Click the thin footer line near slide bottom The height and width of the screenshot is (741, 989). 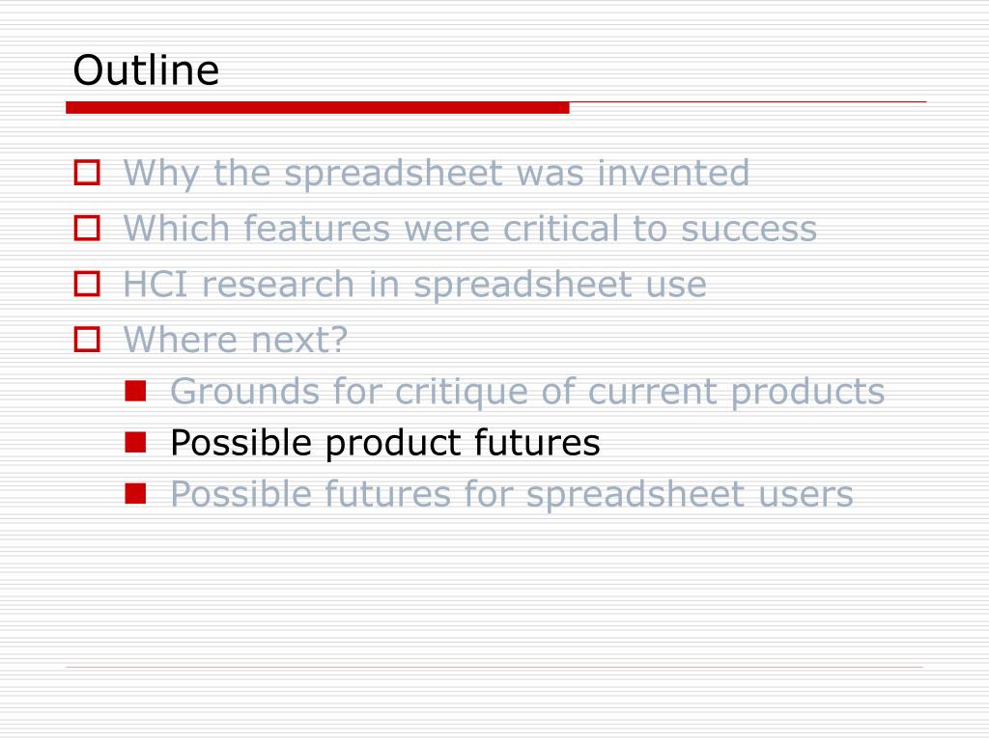[494, 667]
